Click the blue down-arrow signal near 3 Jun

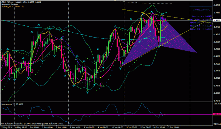[63, 38]
